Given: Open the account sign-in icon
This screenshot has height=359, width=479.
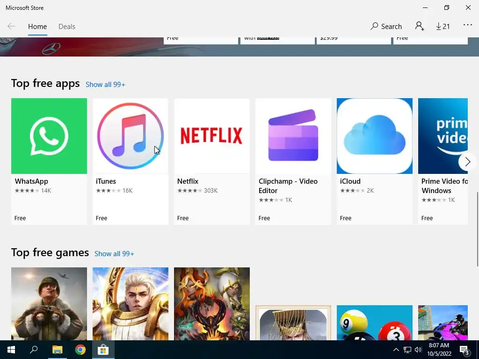Looking at the screenshot, I should tap(420, 26).
